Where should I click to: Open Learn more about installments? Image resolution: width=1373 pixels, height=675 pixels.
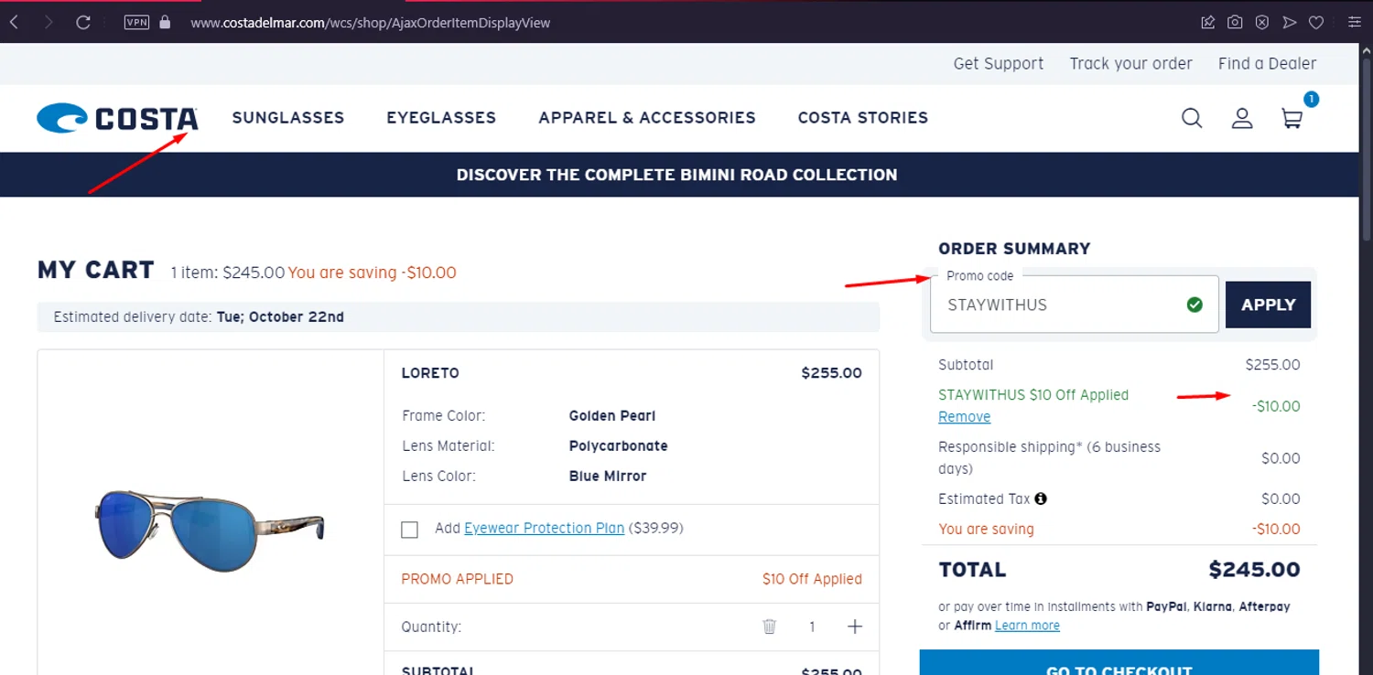click(1027, 626)
